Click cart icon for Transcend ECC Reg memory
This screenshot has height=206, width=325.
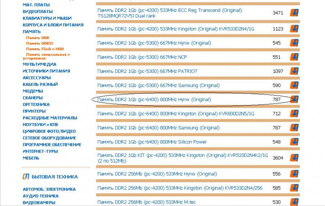tap(294, 13)
